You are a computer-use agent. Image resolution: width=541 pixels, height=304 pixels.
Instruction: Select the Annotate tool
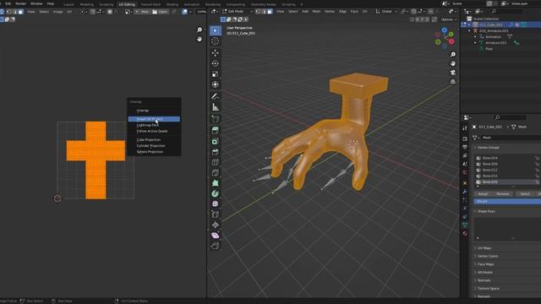[216, 96]
